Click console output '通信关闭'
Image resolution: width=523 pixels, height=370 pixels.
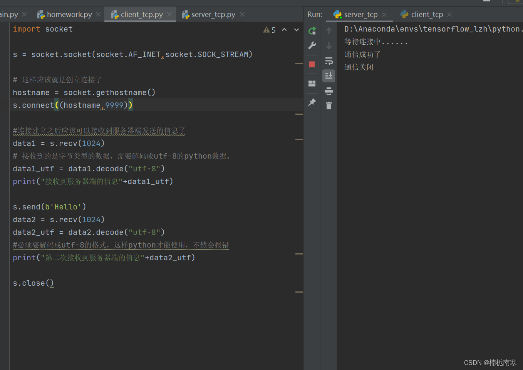359,67
